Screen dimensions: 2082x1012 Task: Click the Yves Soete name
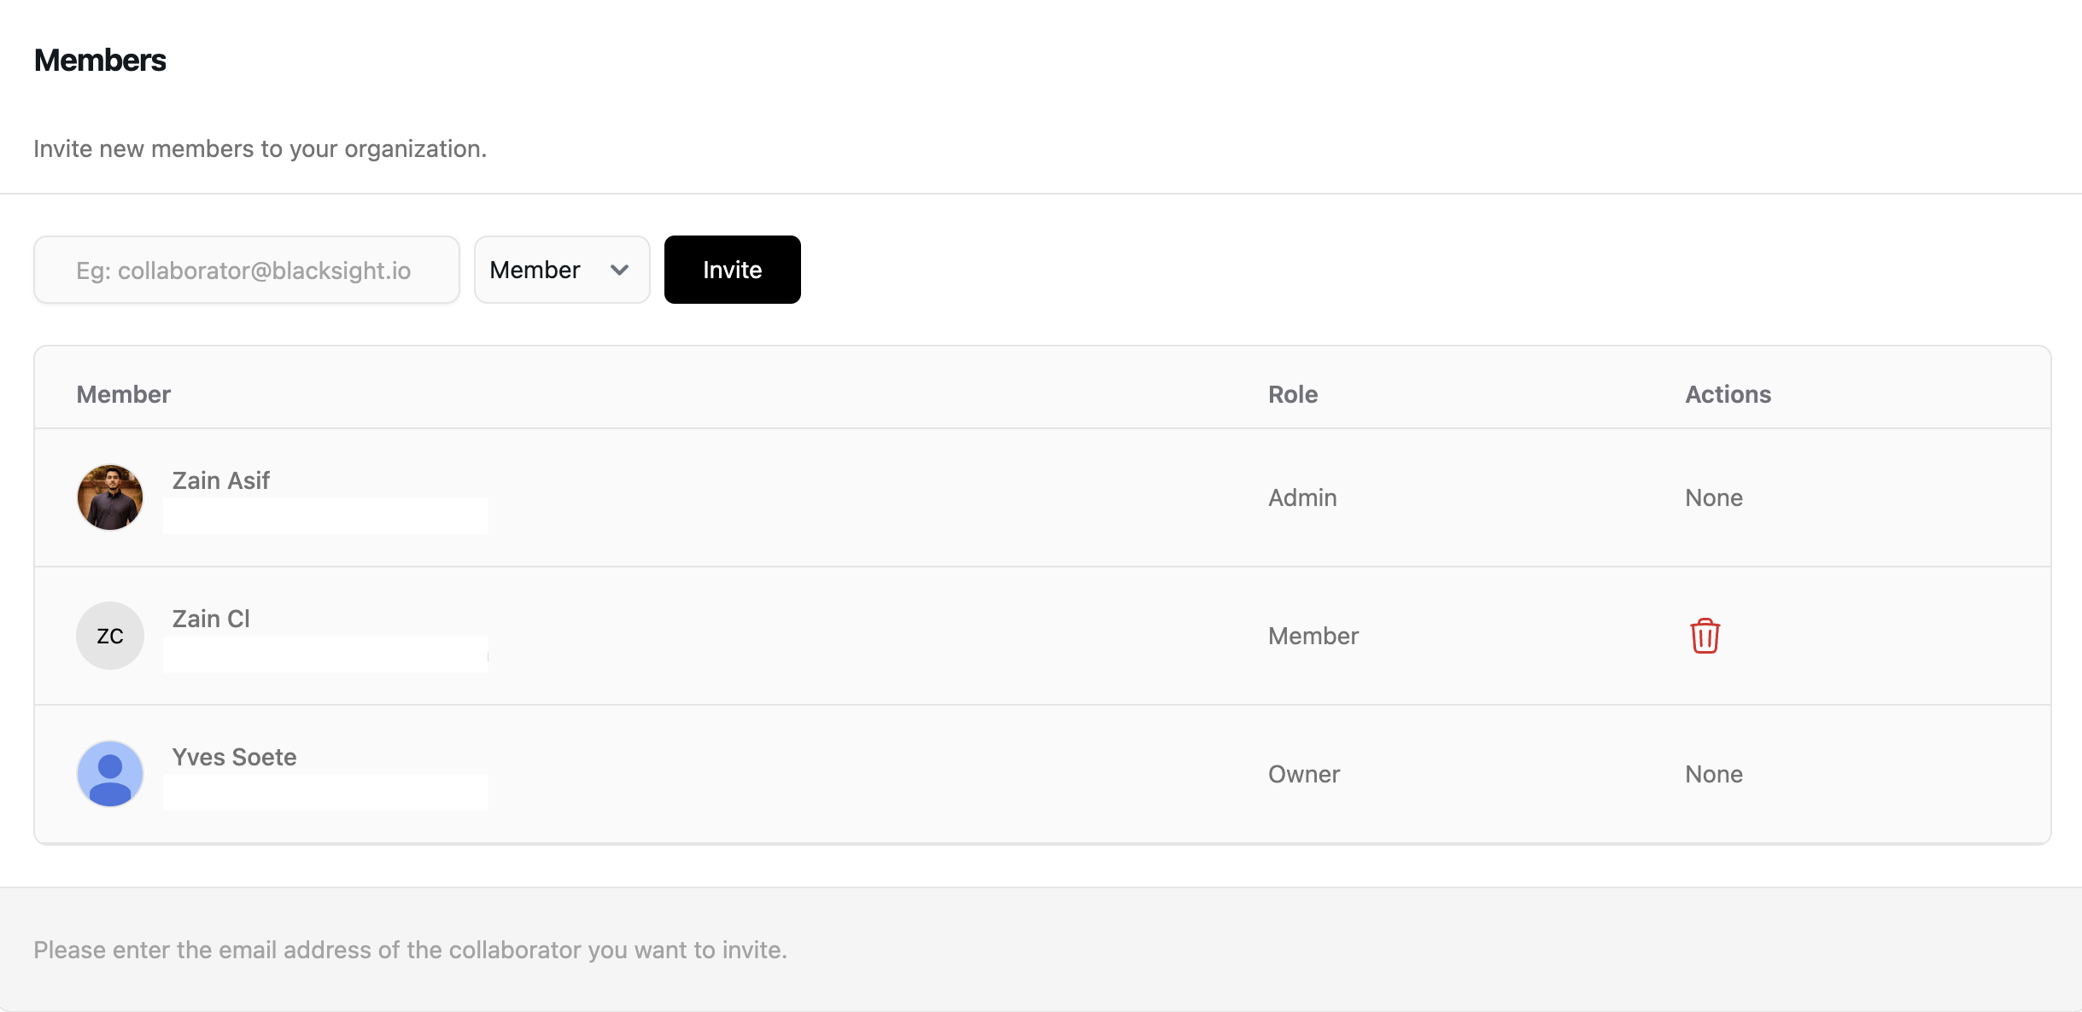pos(234,757)
